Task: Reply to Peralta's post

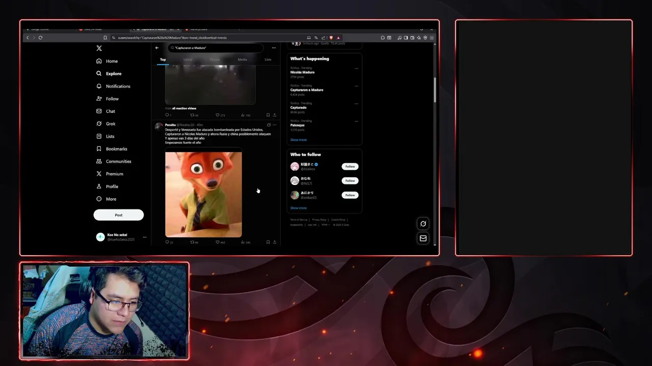Action: (169, 242)
